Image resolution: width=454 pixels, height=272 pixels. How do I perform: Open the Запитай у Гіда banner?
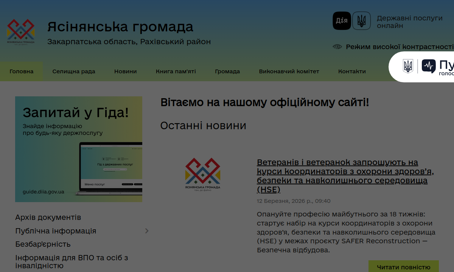click(x=79, y=149)
